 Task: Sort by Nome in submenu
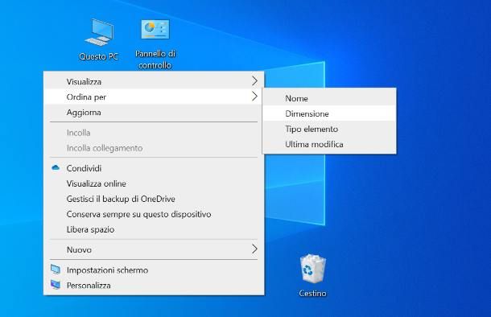(x=329, y=98)
